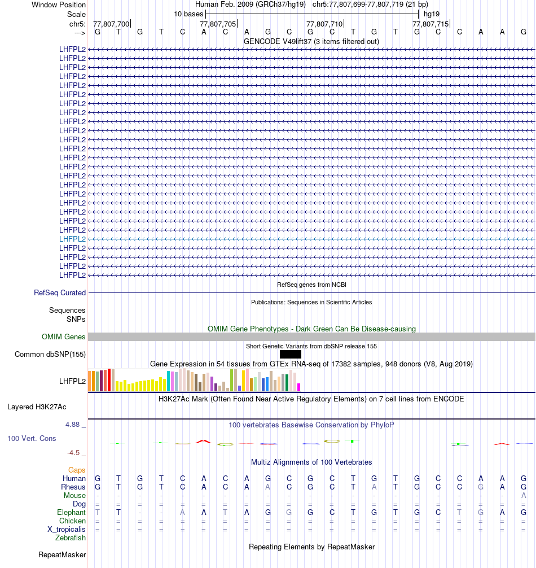
Task: Click the 100 Vert. Cons track label
Action: tap(32, 438)
